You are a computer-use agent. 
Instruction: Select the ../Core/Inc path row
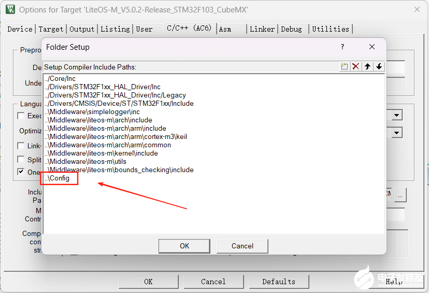tap(214, 79)
